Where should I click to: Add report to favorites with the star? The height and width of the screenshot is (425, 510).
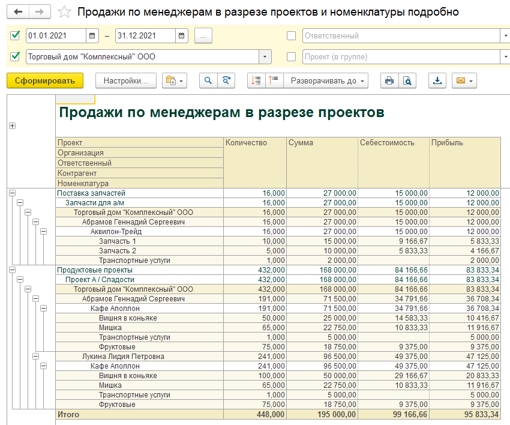(x=64, y=12)
